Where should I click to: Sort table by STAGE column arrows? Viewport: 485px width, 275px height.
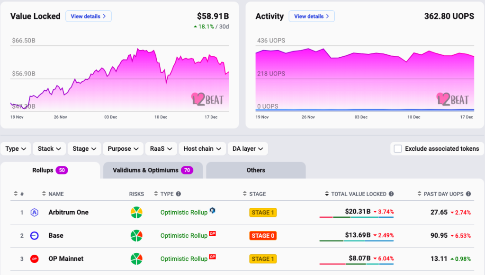click(245, 194)
